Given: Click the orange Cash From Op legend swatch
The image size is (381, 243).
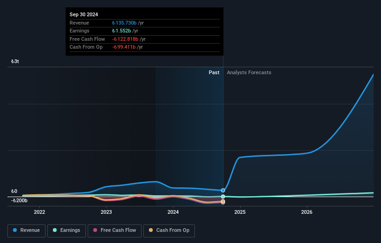Looking at the screenshot, I should tap(150, 230).
